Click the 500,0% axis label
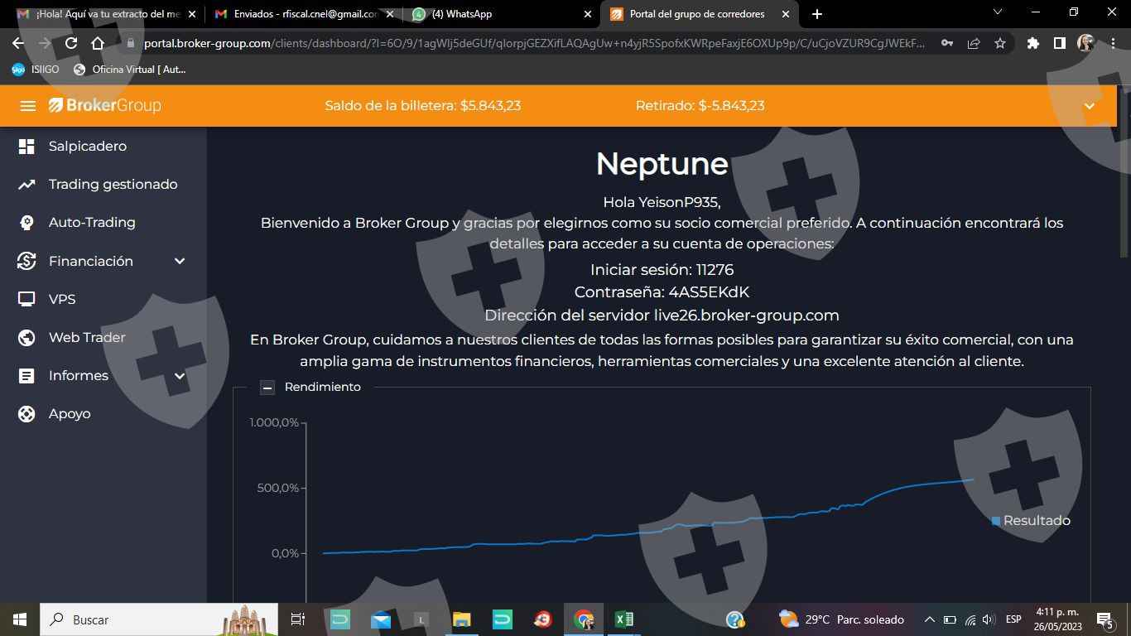The height and width of the screenshot is (636, 1131). click(278, 488)
